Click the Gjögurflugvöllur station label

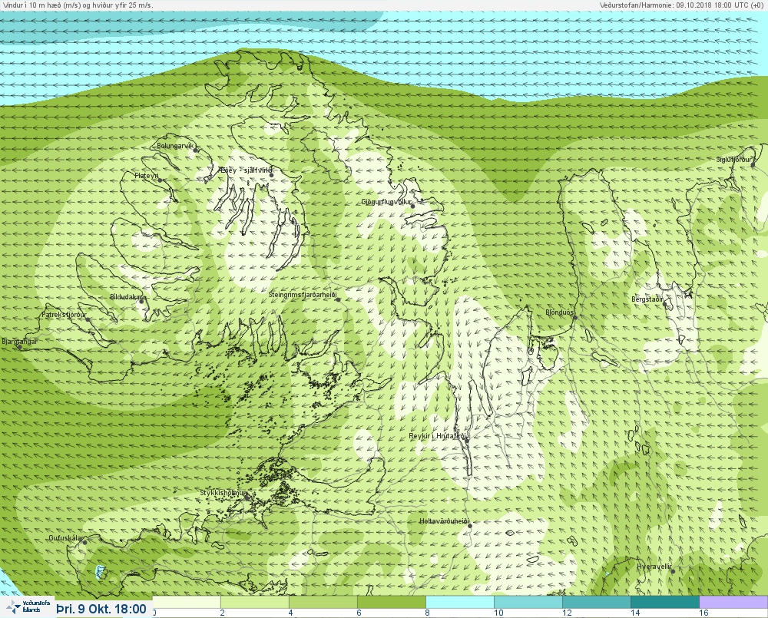tap(386, 201)
